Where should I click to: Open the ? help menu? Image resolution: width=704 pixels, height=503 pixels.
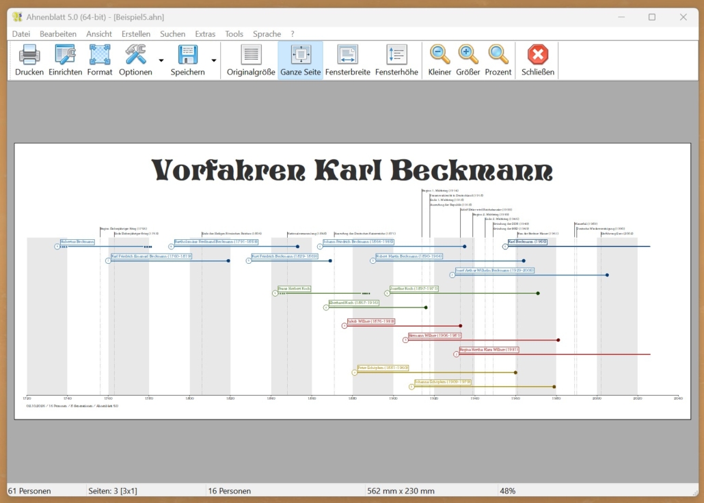(x=293, y=33)
